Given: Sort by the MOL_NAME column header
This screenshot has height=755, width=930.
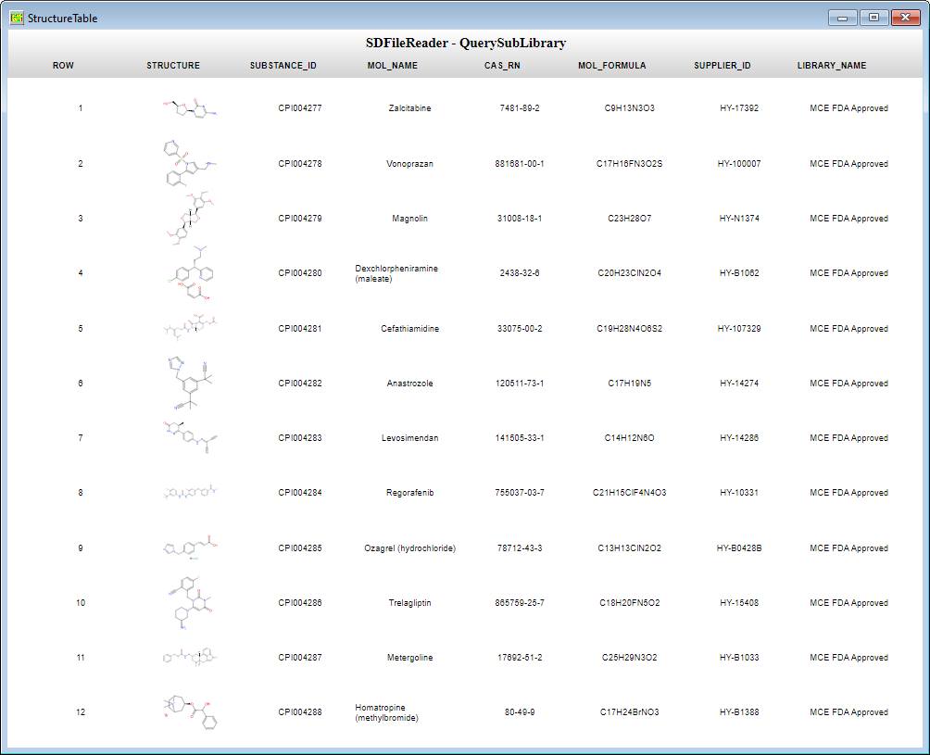Looking at the screenshot, I should [x=392, y=65].
